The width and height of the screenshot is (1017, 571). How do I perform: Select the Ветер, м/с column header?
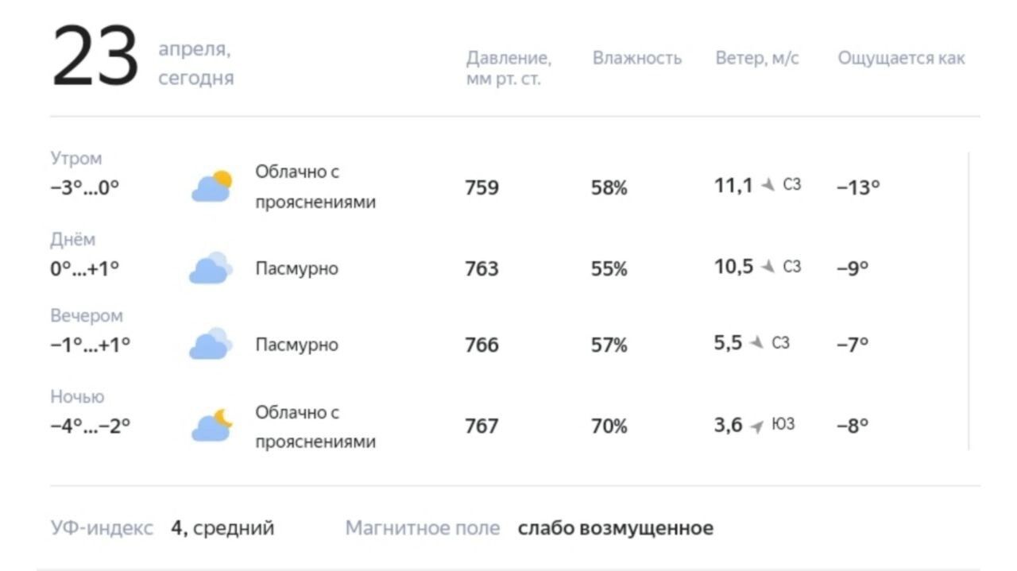(x=757, y=58)
